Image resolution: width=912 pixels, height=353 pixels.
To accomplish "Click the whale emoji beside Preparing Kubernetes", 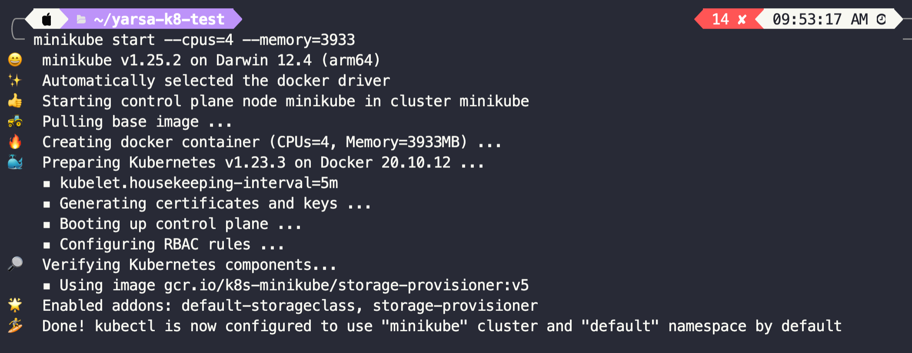I will pyautogui.click(x=15, y=162).
